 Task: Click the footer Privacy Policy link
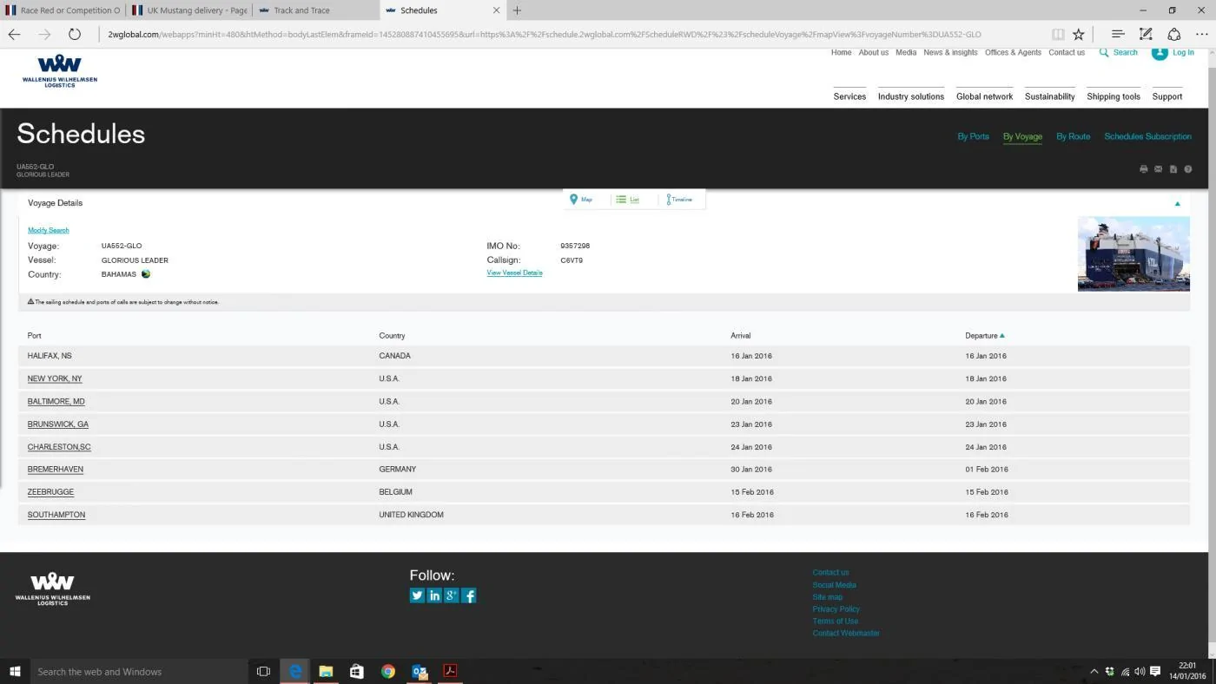[x=836, y=609]
